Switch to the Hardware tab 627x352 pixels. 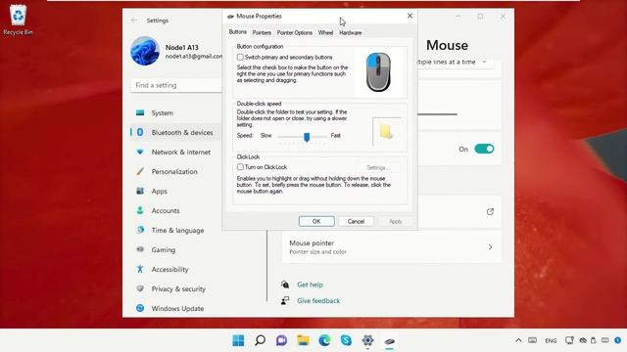(x=351, y=32)
